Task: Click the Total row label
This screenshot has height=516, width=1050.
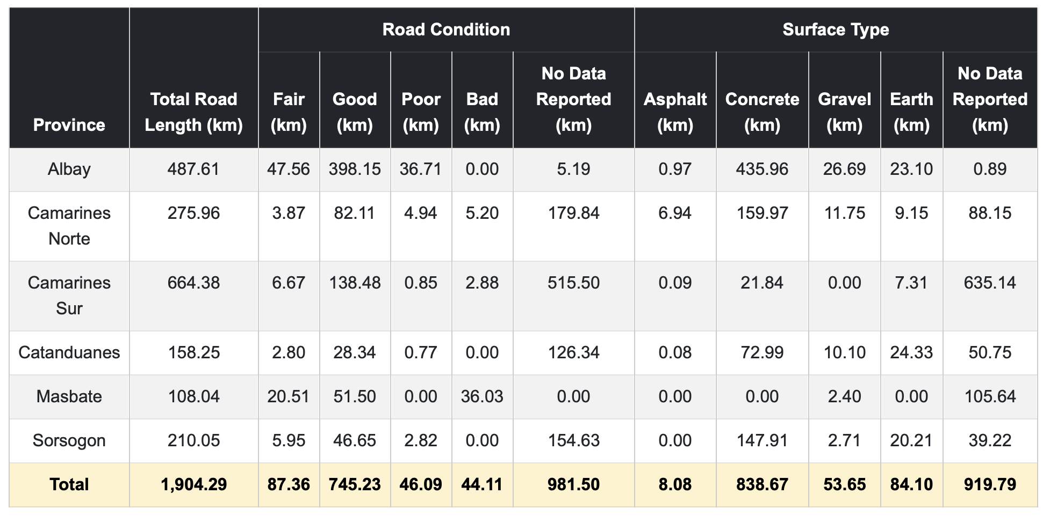Action: coord(69,484)
